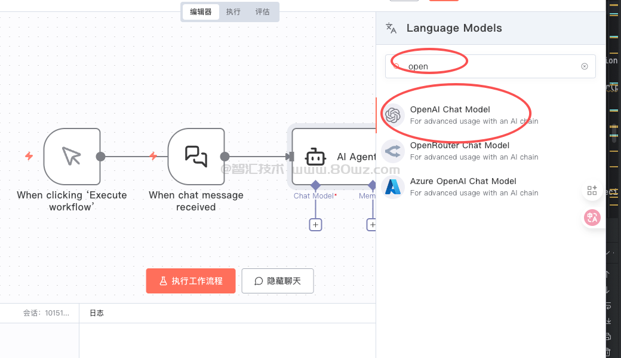Click the search box containing 'open'
The height and width of the screenshot is (358, 621).
(x=490, y=66)
